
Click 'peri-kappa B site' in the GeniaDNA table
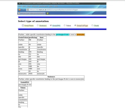click(25, 85)
